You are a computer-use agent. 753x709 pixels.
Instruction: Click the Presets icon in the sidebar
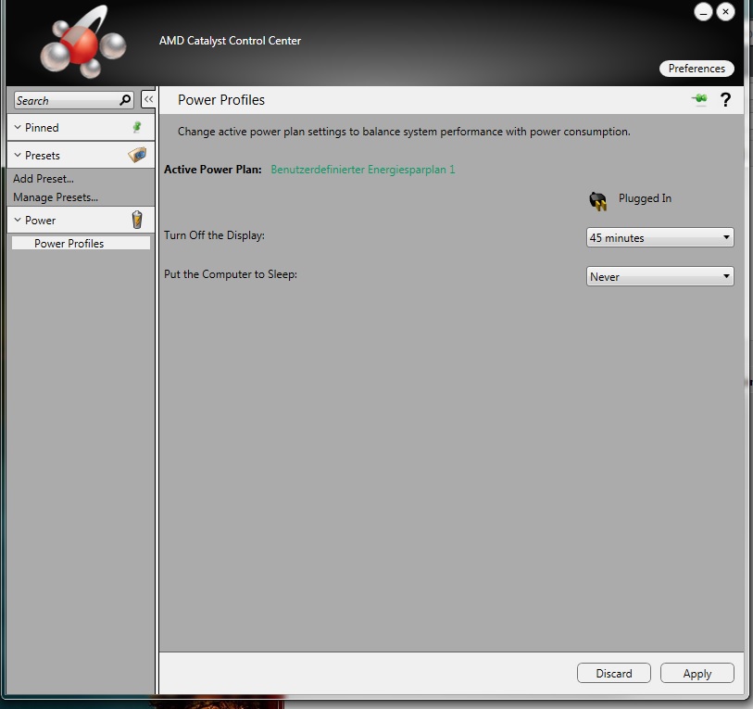point(137,155)
